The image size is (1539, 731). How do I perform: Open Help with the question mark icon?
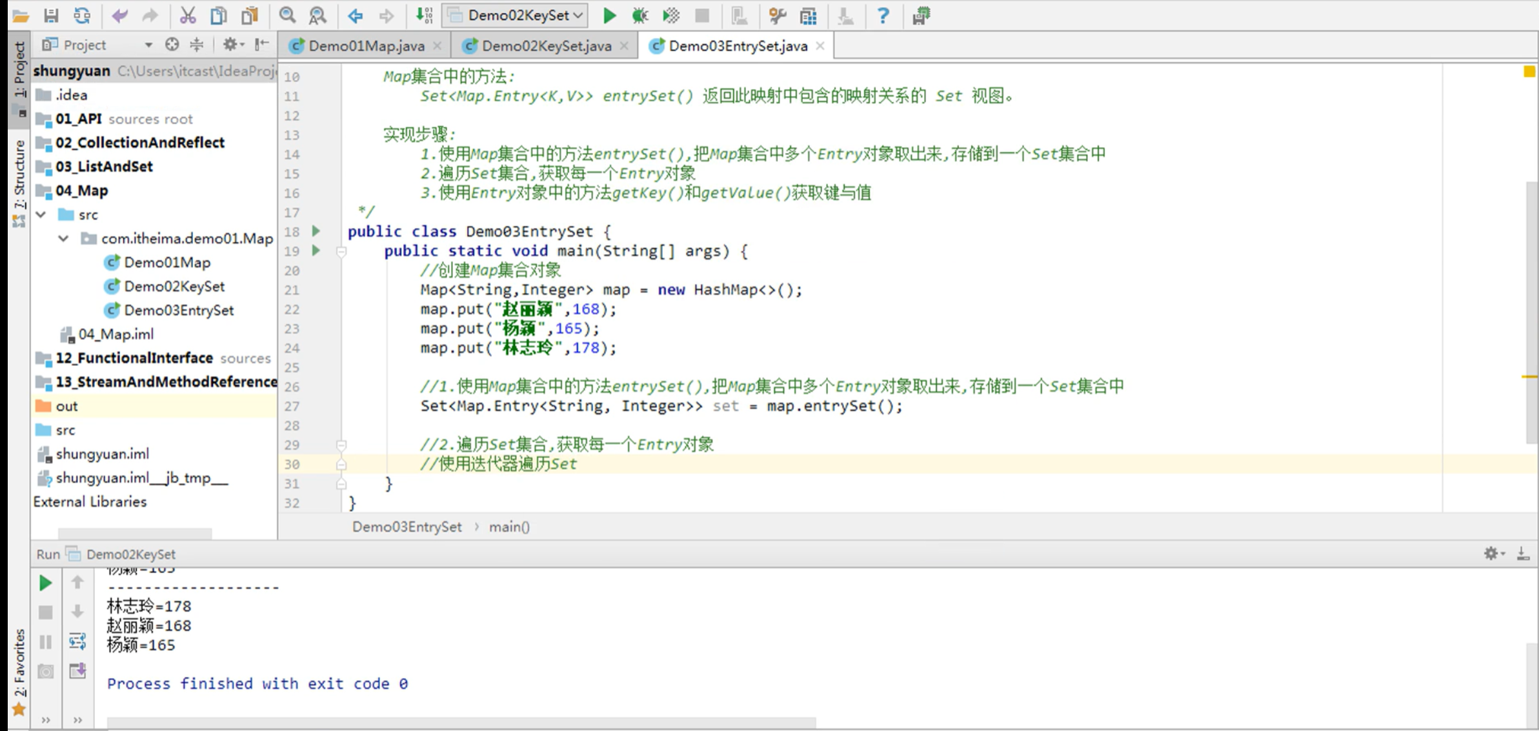pos(883,16)
